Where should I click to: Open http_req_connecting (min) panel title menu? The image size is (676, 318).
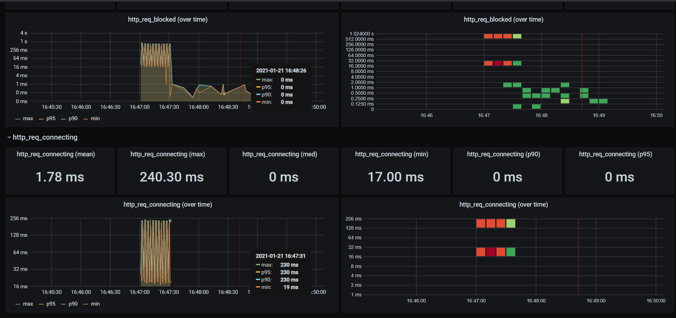click(x=392, y=154)
